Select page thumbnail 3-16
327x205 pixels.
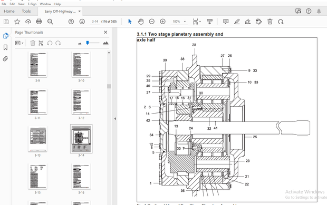81,176
